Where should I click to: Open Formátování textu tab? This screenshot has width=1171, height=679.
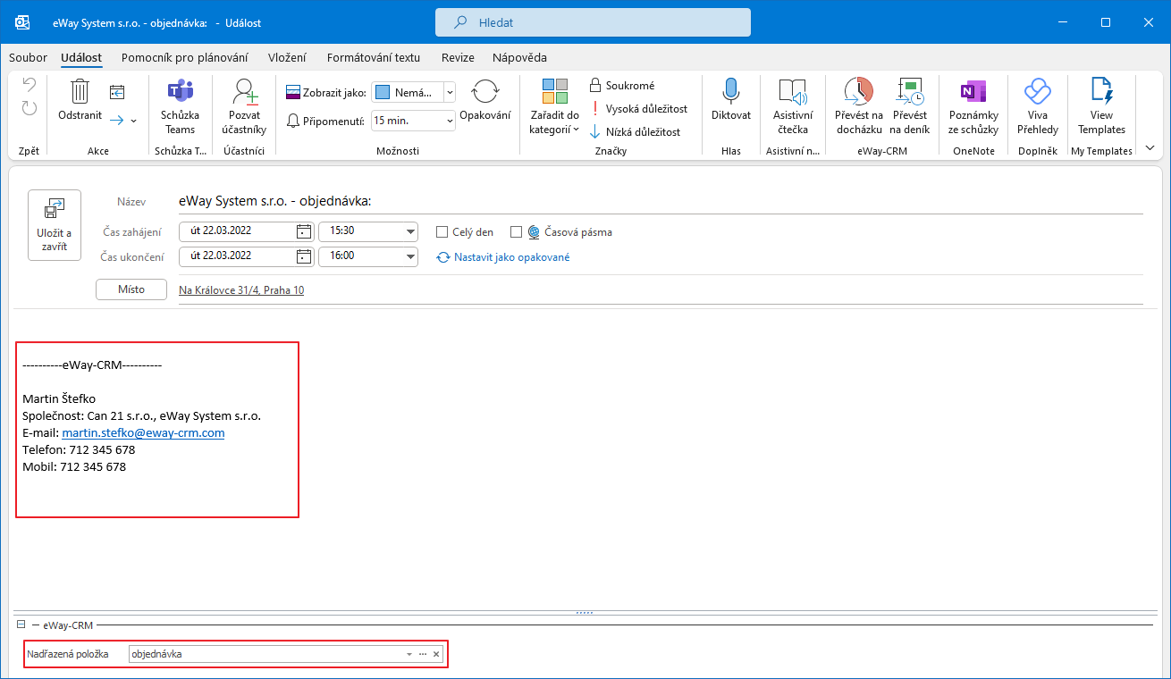(374, 57)
